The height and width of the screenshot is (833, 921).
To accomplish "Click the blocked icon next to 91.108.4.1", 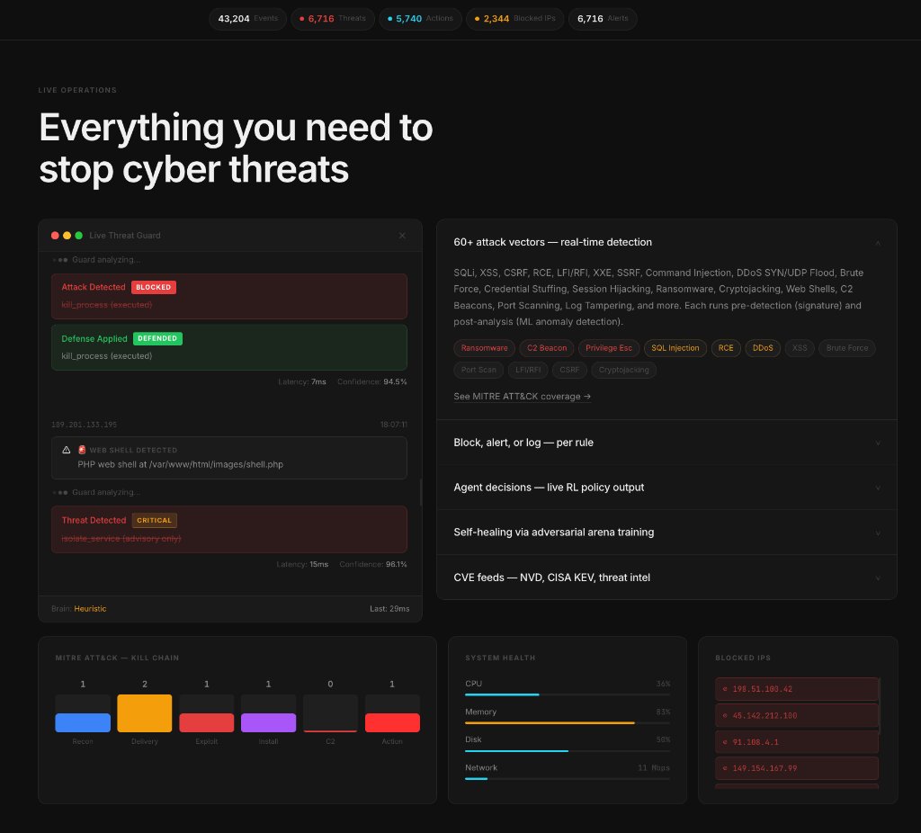I will pyautogui.click(x=725, y=742).
